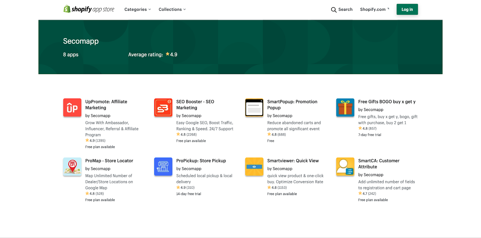
Task: Open the SmartCA customer icon
Action: 345,167
